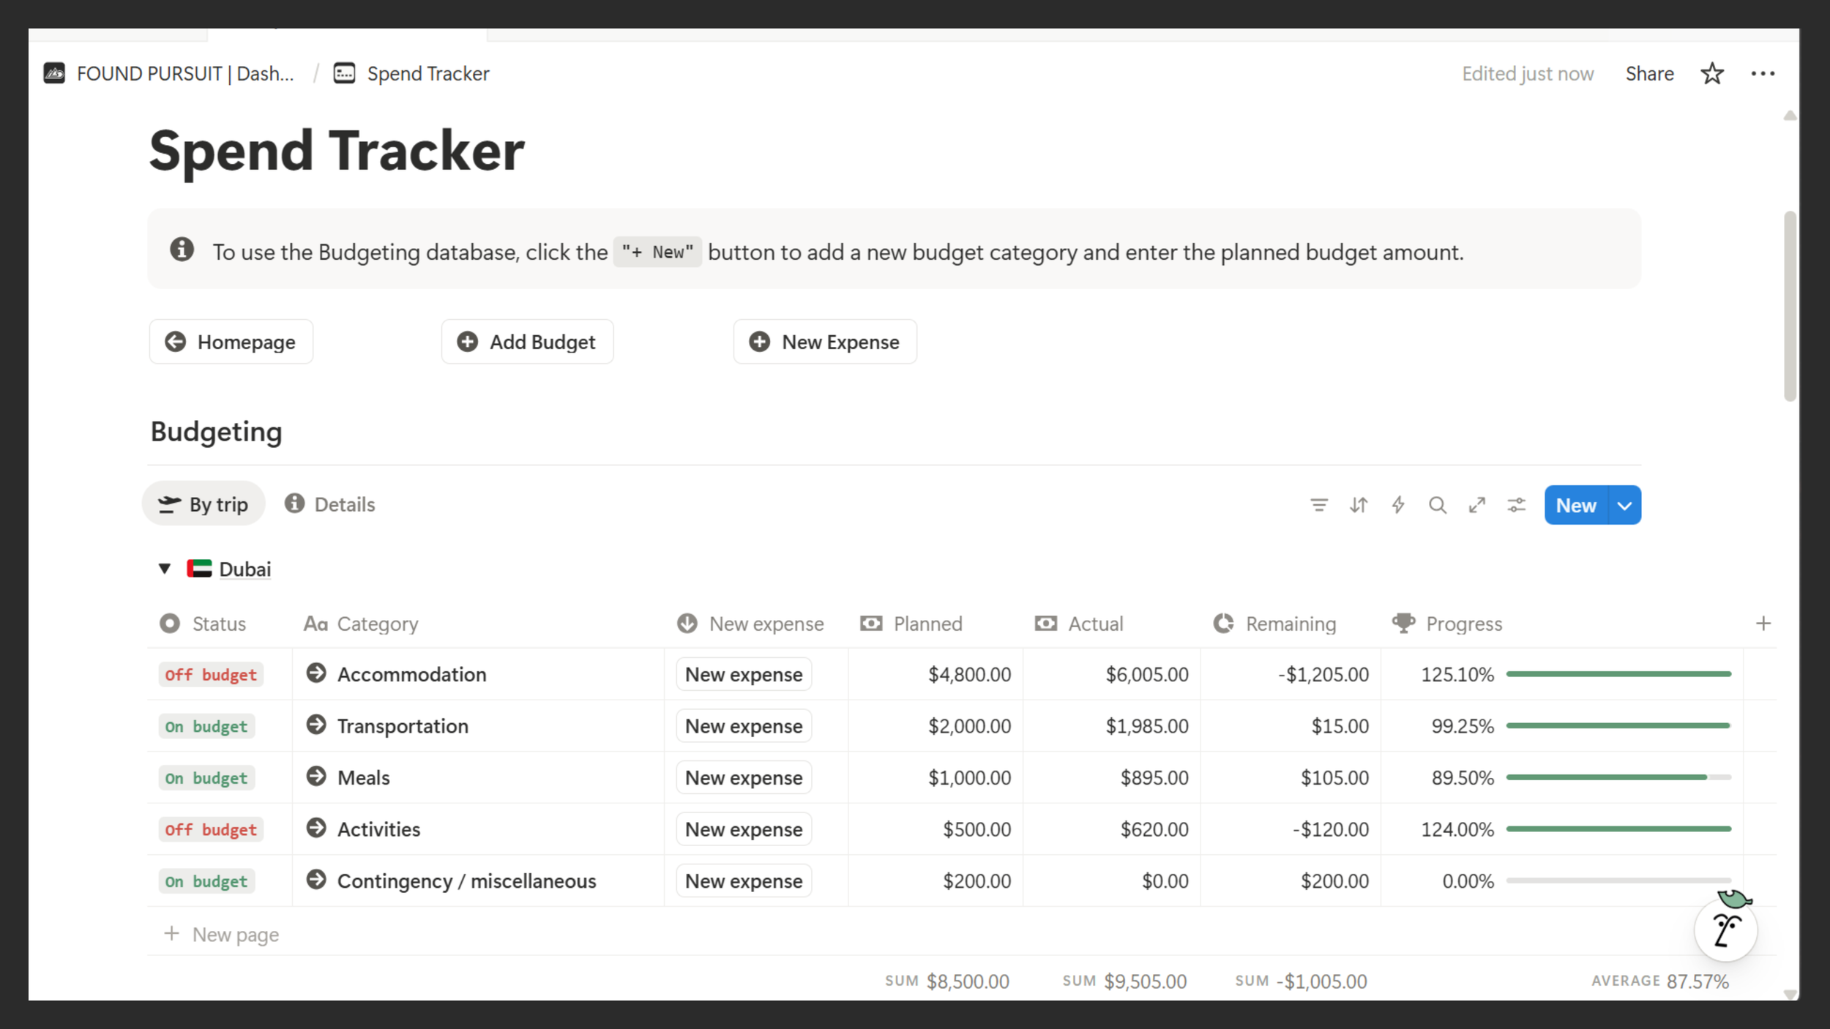The width and height of the screenshot is (1830, 1029).
Task: Open the view settings sliders icon
Action: tap(1517, 505)
